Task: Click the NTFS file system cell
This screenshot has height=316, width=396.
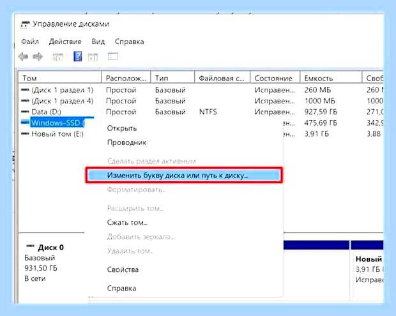Action: pyautogui.click(x=208, y=112)
